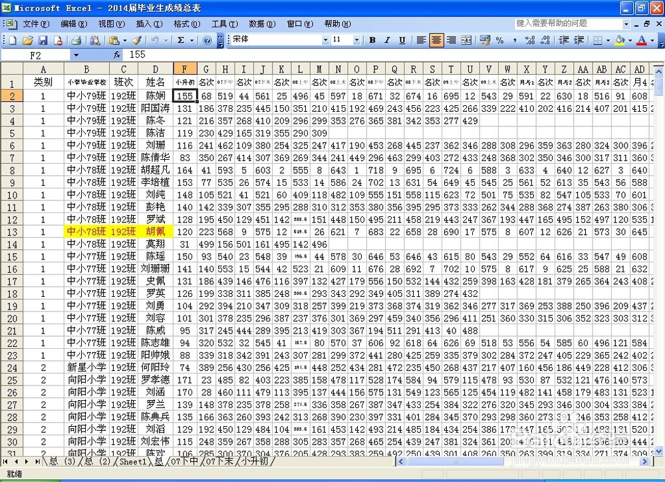665x482 pixels.
Task: Create a new workbook with the New icon
Action: 12,41
